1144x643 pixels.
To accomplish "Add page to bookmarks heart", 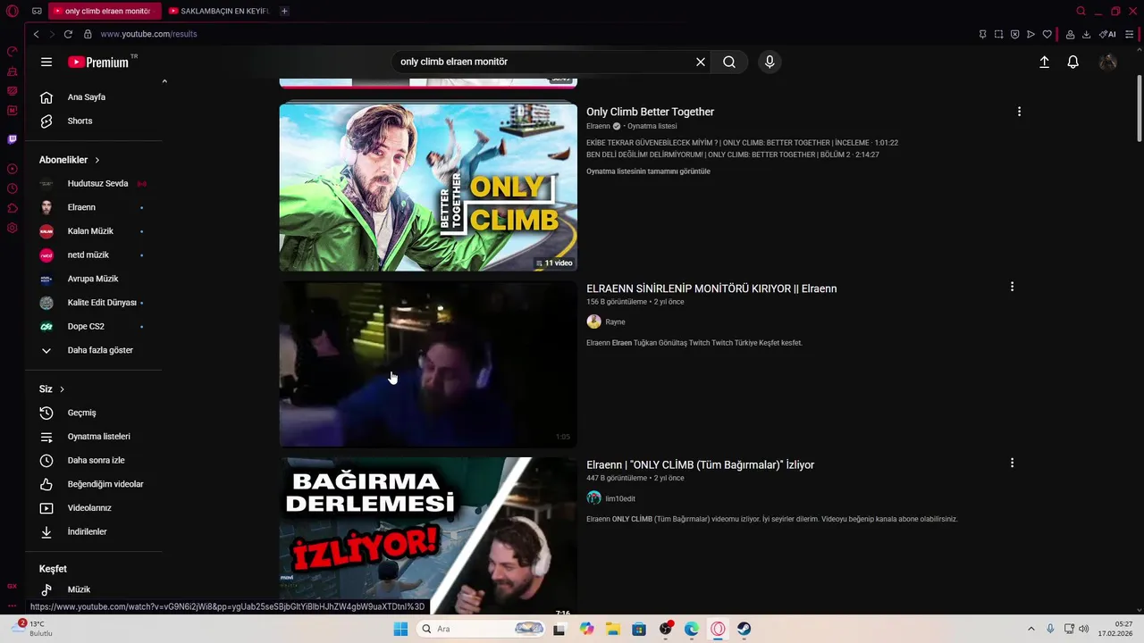I will [x=1047, y=34].
